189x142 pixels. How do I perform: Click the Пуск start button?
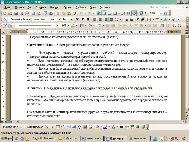click(x=7, y=138)
